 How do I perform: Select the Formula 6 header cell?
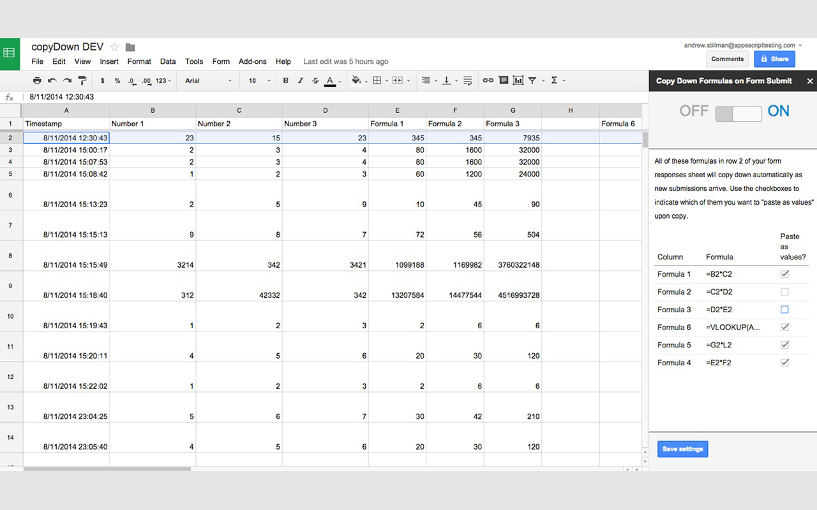coord(620,124)
